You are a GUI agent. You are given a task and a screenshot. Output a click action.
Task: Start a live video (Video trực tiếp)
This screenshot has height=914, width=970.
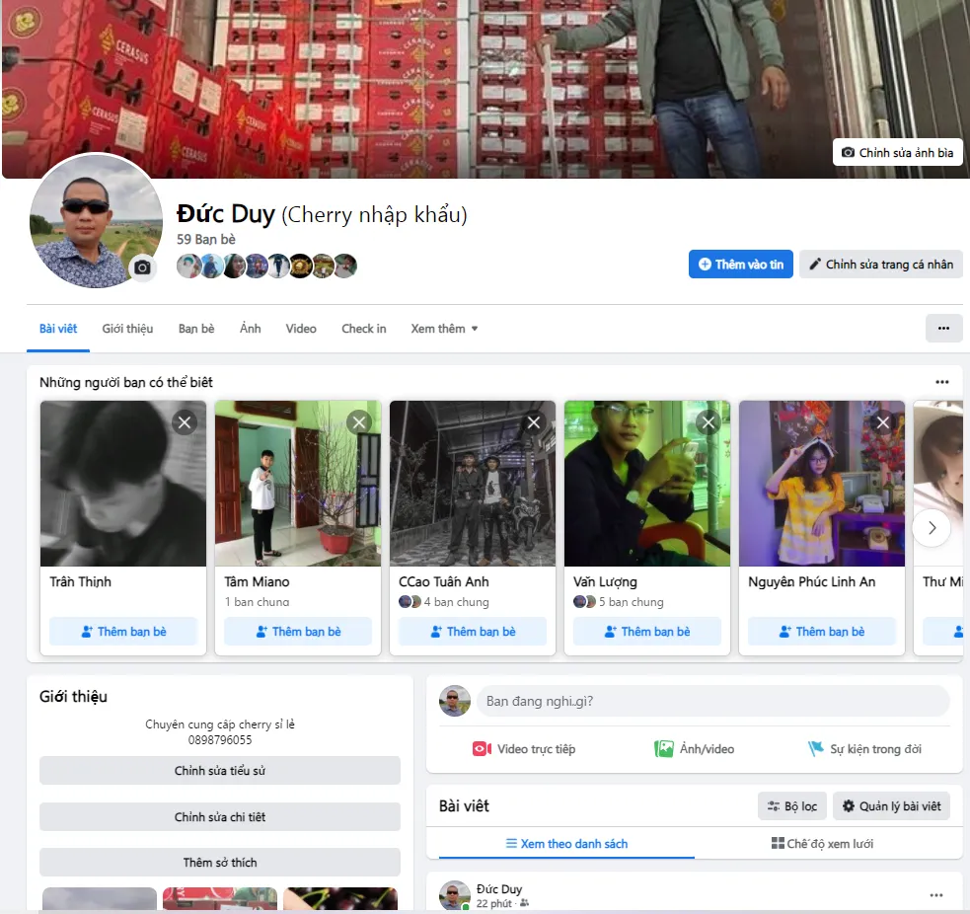pyautogui.click(x=524, y=749)
